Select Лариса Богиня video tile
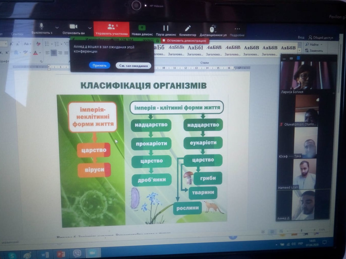Viewport: 346px width, 259px height. (308, 77)
